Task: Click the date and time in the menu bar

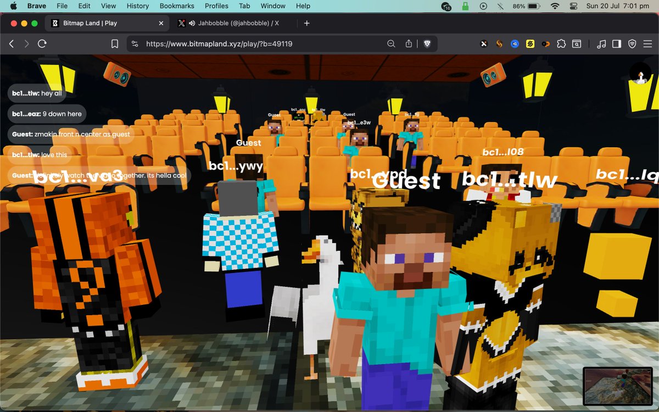Action: [x=618, y=6]
